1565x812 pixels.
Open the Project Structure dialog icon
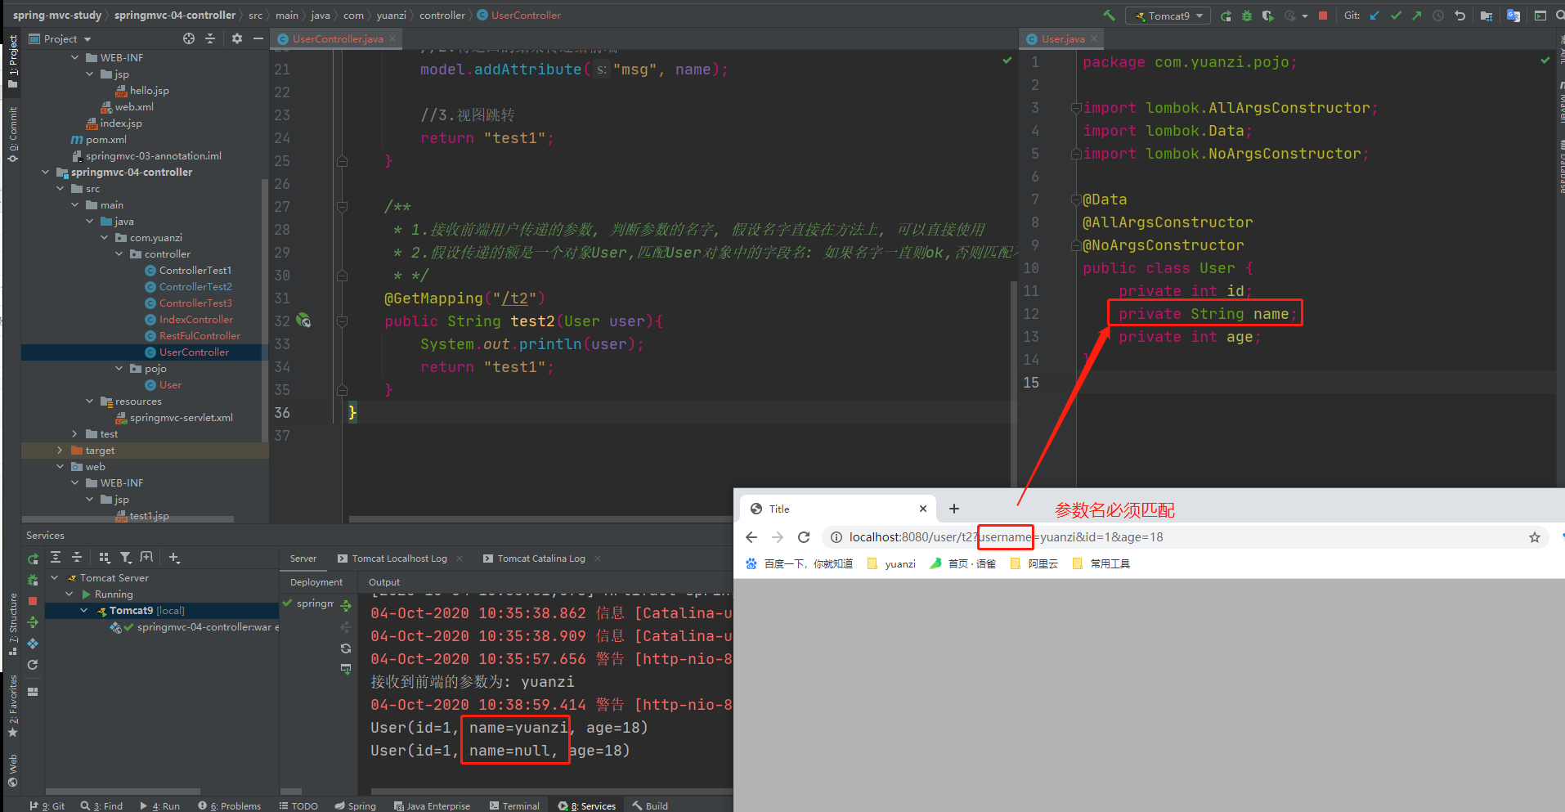1487,16
